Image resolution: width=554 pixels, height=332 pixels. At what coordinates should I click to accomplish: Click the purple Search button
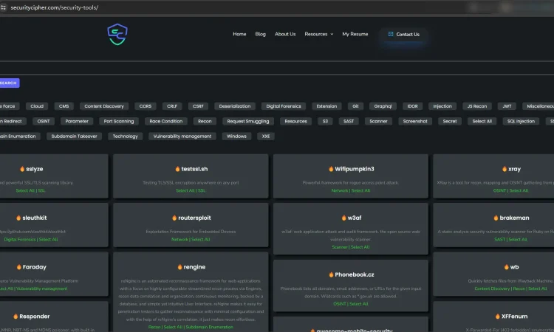10,83
